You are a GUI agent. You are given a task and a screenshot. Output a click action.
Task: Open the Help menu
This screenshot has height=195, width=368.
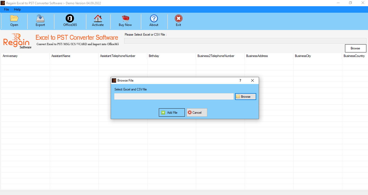click(x=17, y=9)
